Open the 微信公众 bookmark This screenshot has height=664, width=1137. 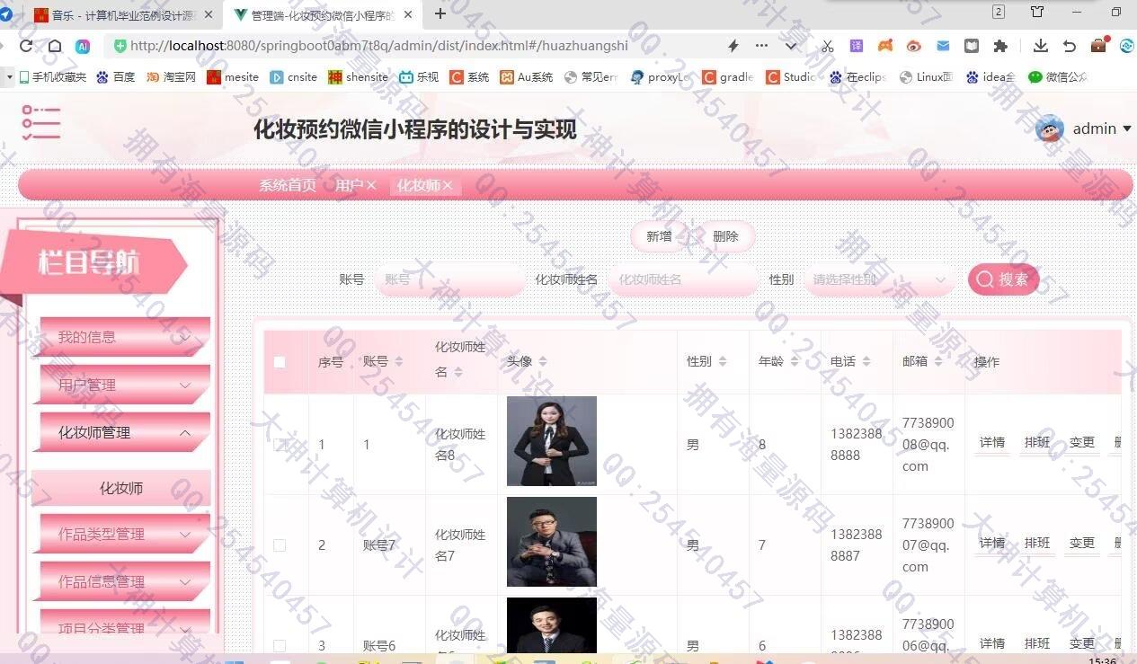pos(1058,77)
